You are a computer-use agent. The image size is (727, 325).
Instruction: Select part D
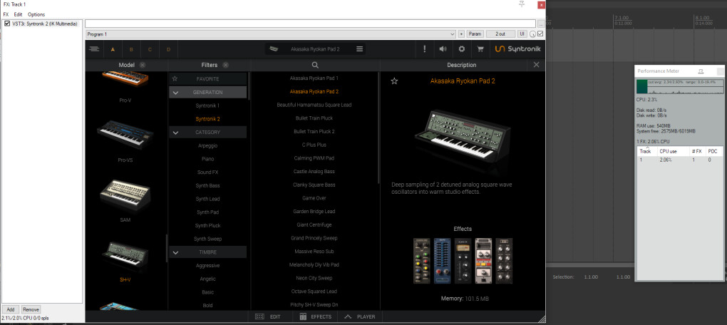(x=168, y=49)
